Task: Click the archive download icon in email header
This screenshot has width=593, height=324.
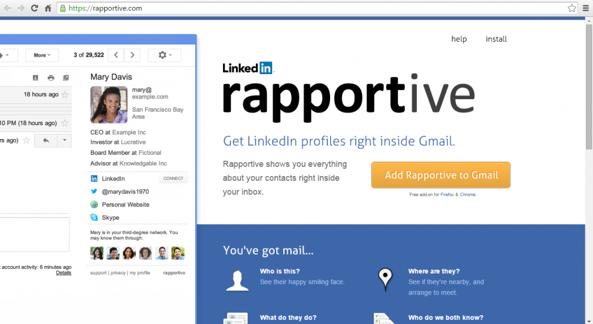Action: coord(35,78)
